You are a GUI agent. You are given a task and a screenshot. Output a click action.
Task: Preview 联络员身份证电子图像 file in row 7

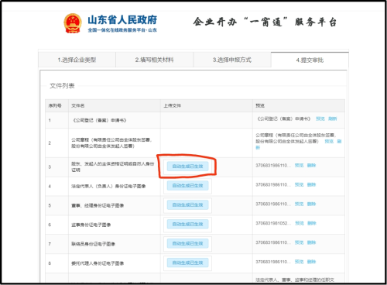coord(299,242)
